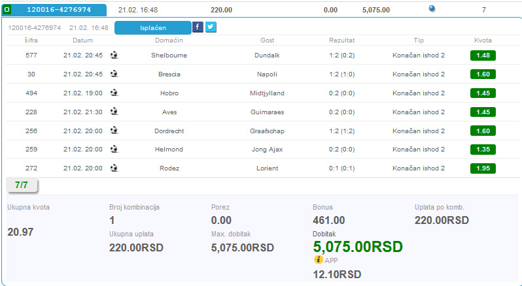Click the Gost column header
Screen dimensions: 522x286
(x=268, y=40)
